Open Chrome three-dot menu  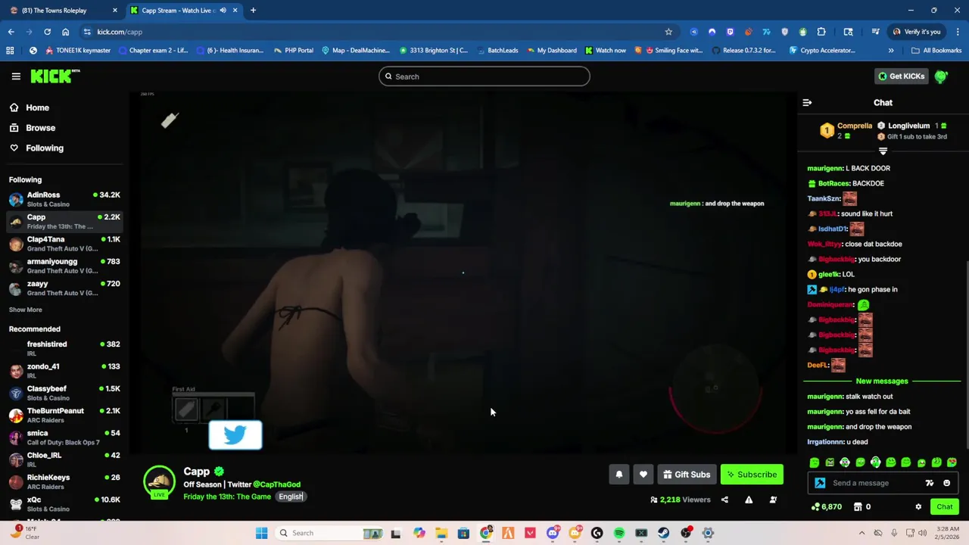[x=958, y=32]
